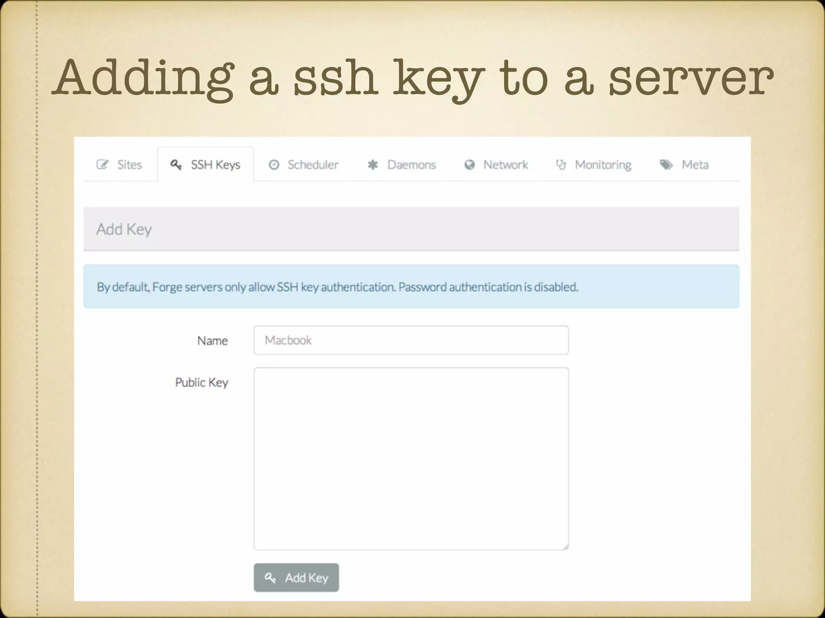This screenshot has height=618, width=825.
Task: Click the globe icon beside Network
Action: pyautogui.click(x=469, y=165)
